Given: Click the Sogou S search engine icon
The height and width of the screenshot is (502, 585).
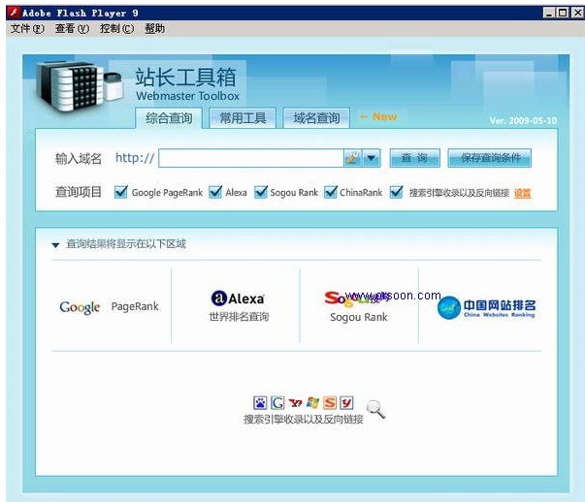Looking at the screenshot, I should (330, 402).
